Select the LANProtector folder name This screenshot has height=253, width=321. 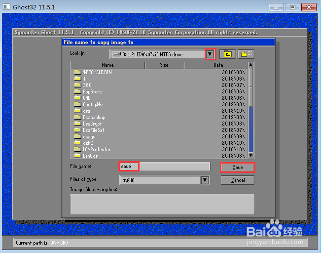(x=97, y=149)
